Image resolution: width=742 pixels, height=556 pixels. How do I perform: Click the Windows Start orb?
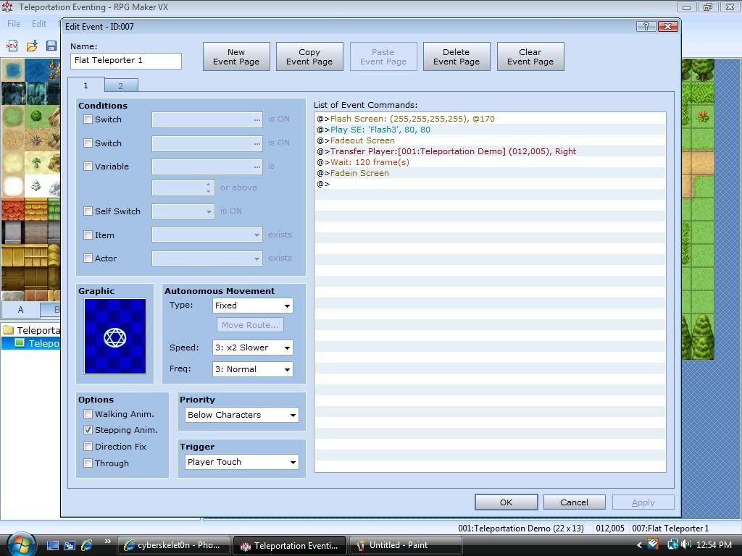pyautogui.click(x=20, y=543)
